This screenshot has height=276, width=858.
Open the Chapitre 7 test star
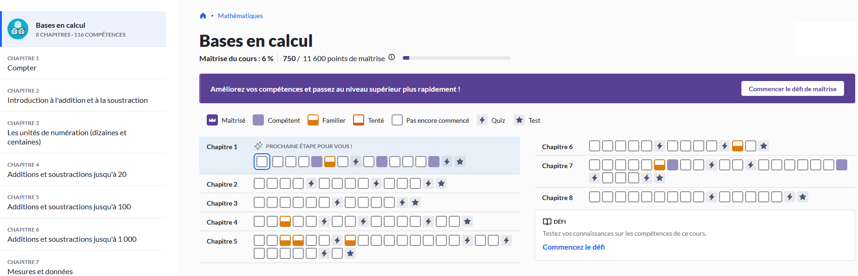coord(660,178)
